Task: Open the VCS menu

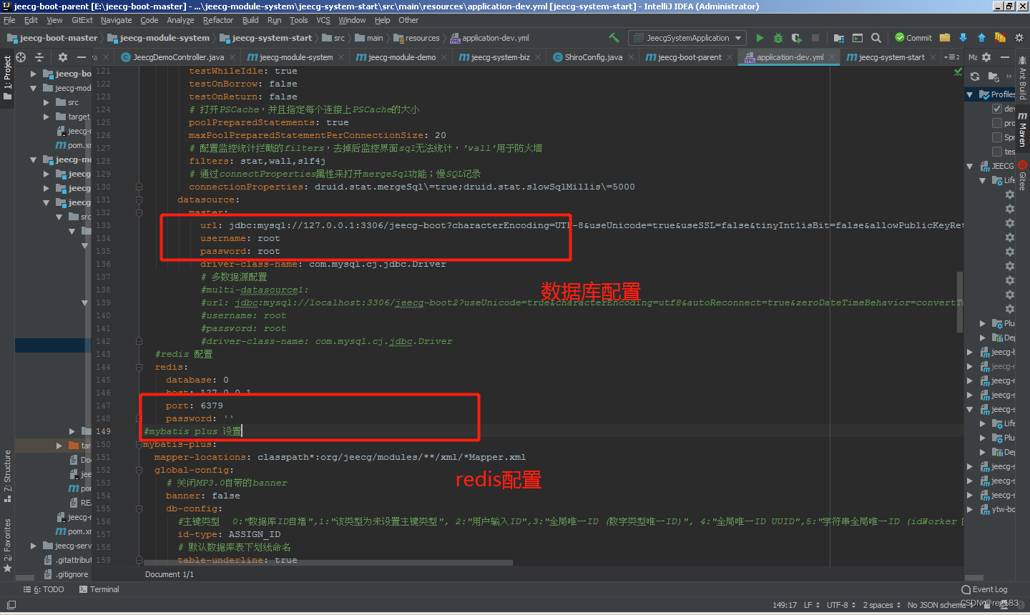Action: (x=323, y=20)
